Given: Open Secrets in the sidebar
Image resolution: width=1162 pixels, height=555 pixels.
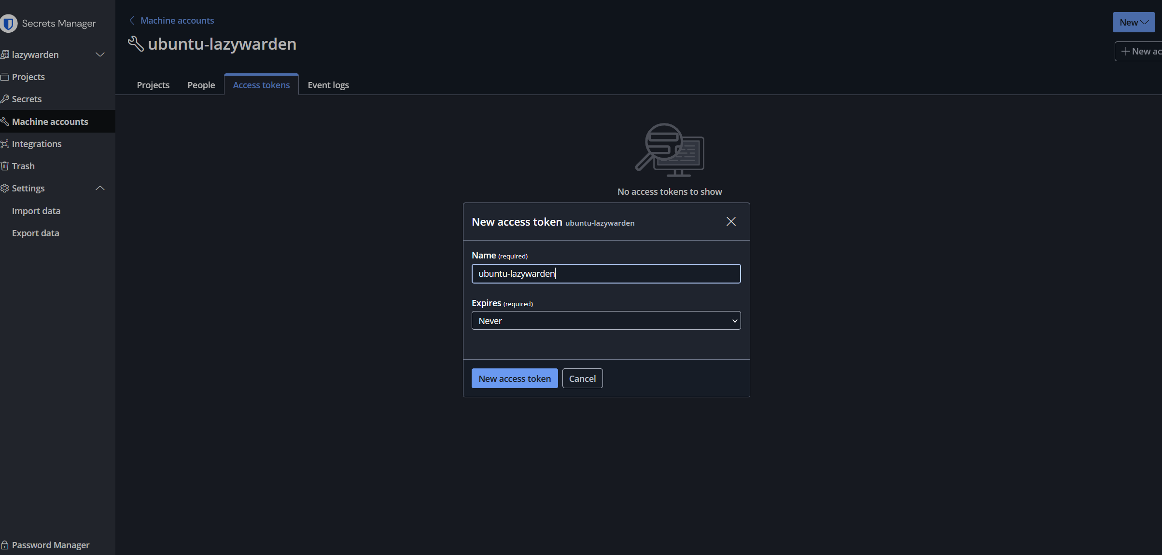Looking at the screenshot, I should 27,99.
